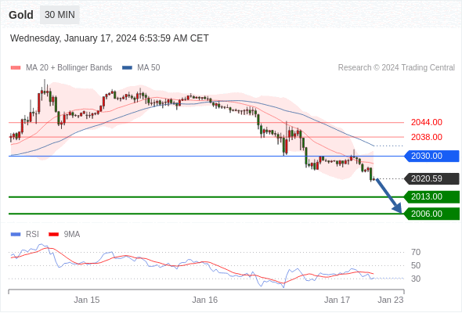Click the 'MA 20 + Bollinger Bands' legend label
The height and width of the screenshot is (313, 462).
69,68
